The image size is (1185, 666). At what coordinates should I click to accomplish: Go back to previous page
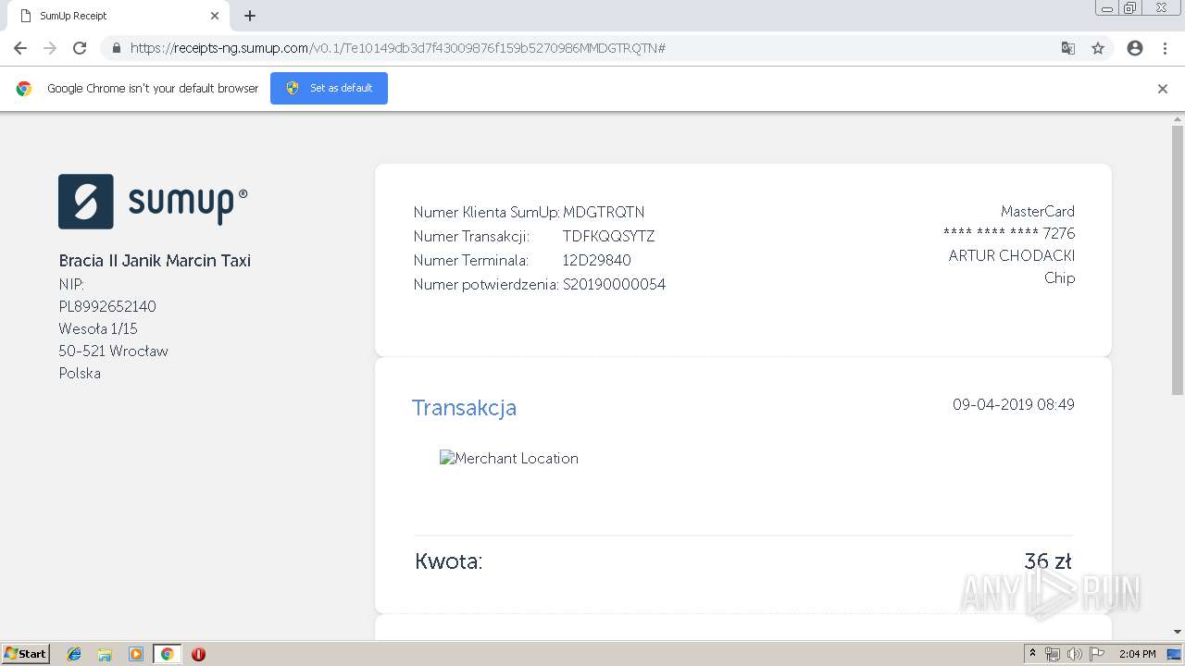(x=20, y=48)
